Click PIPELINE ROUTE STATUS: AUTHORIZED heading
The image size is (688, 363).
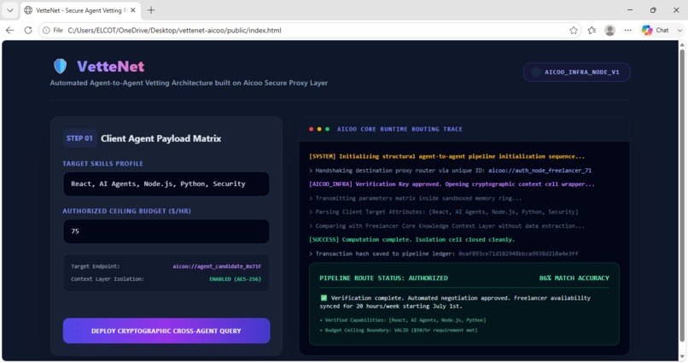click(383, 278)
